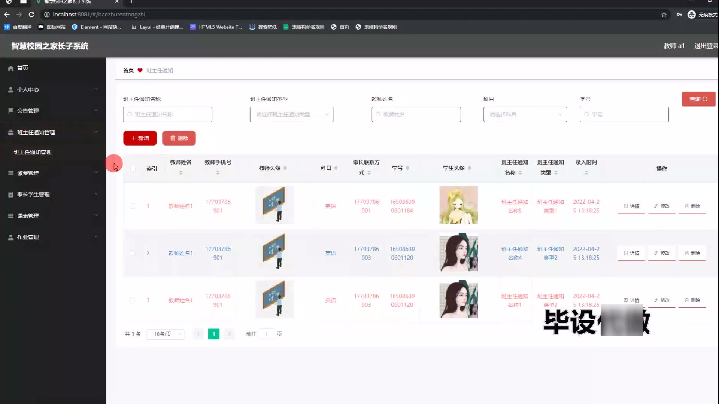Image resolution: width=719 pixels, height=404 pixels.
Task: Click the home icon in sidebar
Action: coord(10,68)
